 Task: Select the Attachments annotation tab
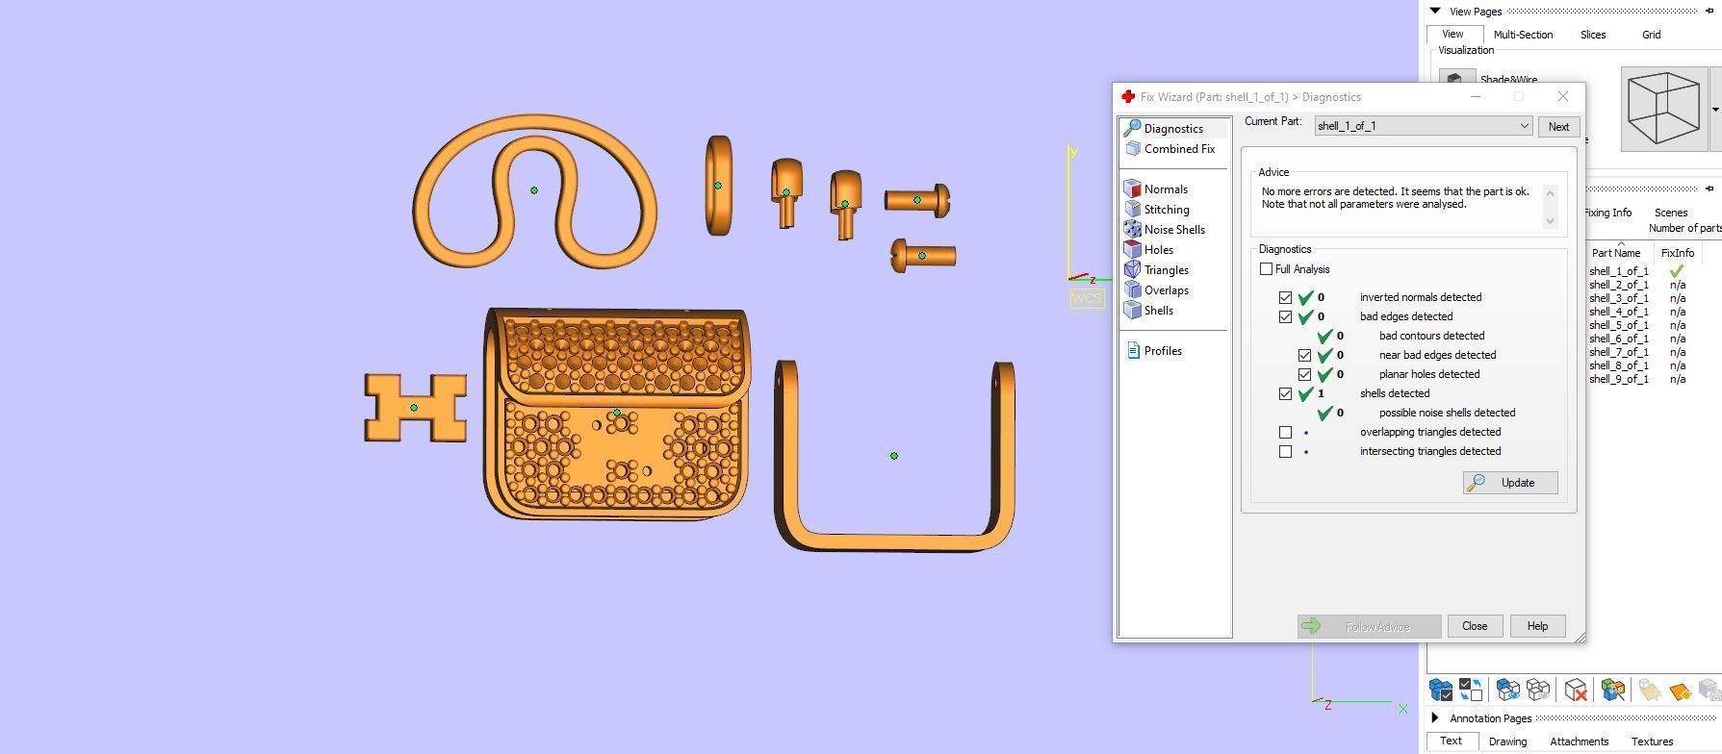click(x=1579, y=741)
